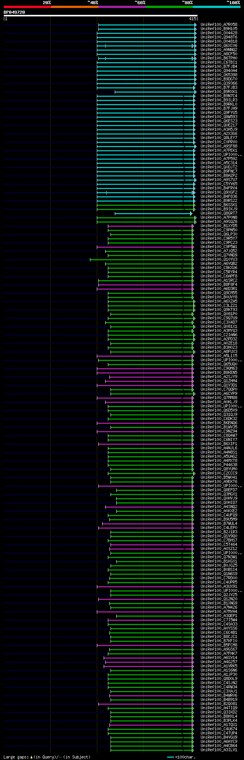Click hit label UniRef100_Q10YU3
244x760 pixels.
[x=219, y=260]
